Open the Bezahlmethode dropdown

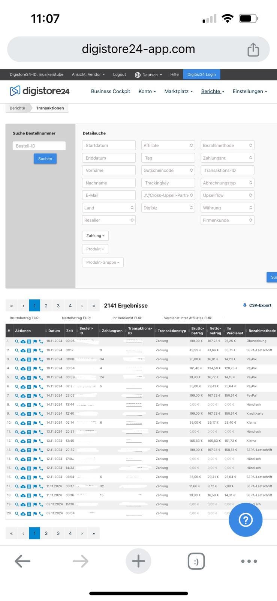point(228,145)
